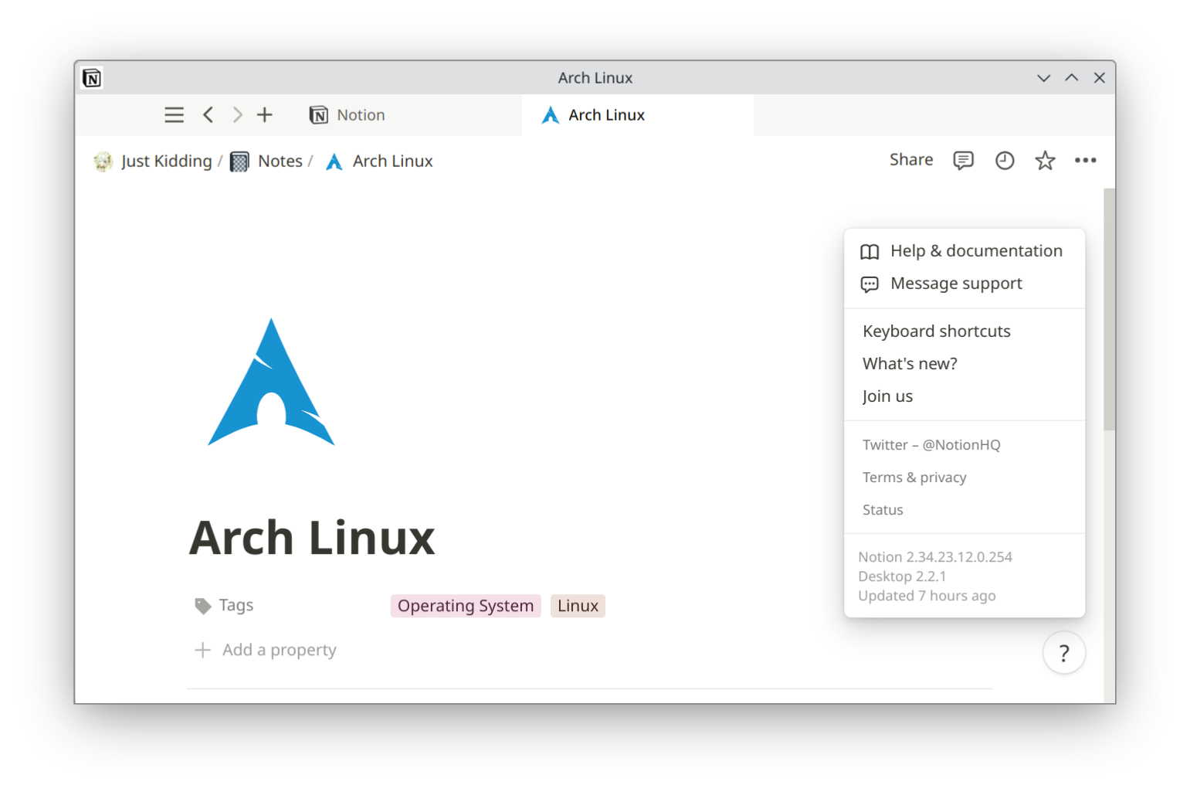1190x792 pixels.
Task: Click Add a property
Action: point(266,650)
